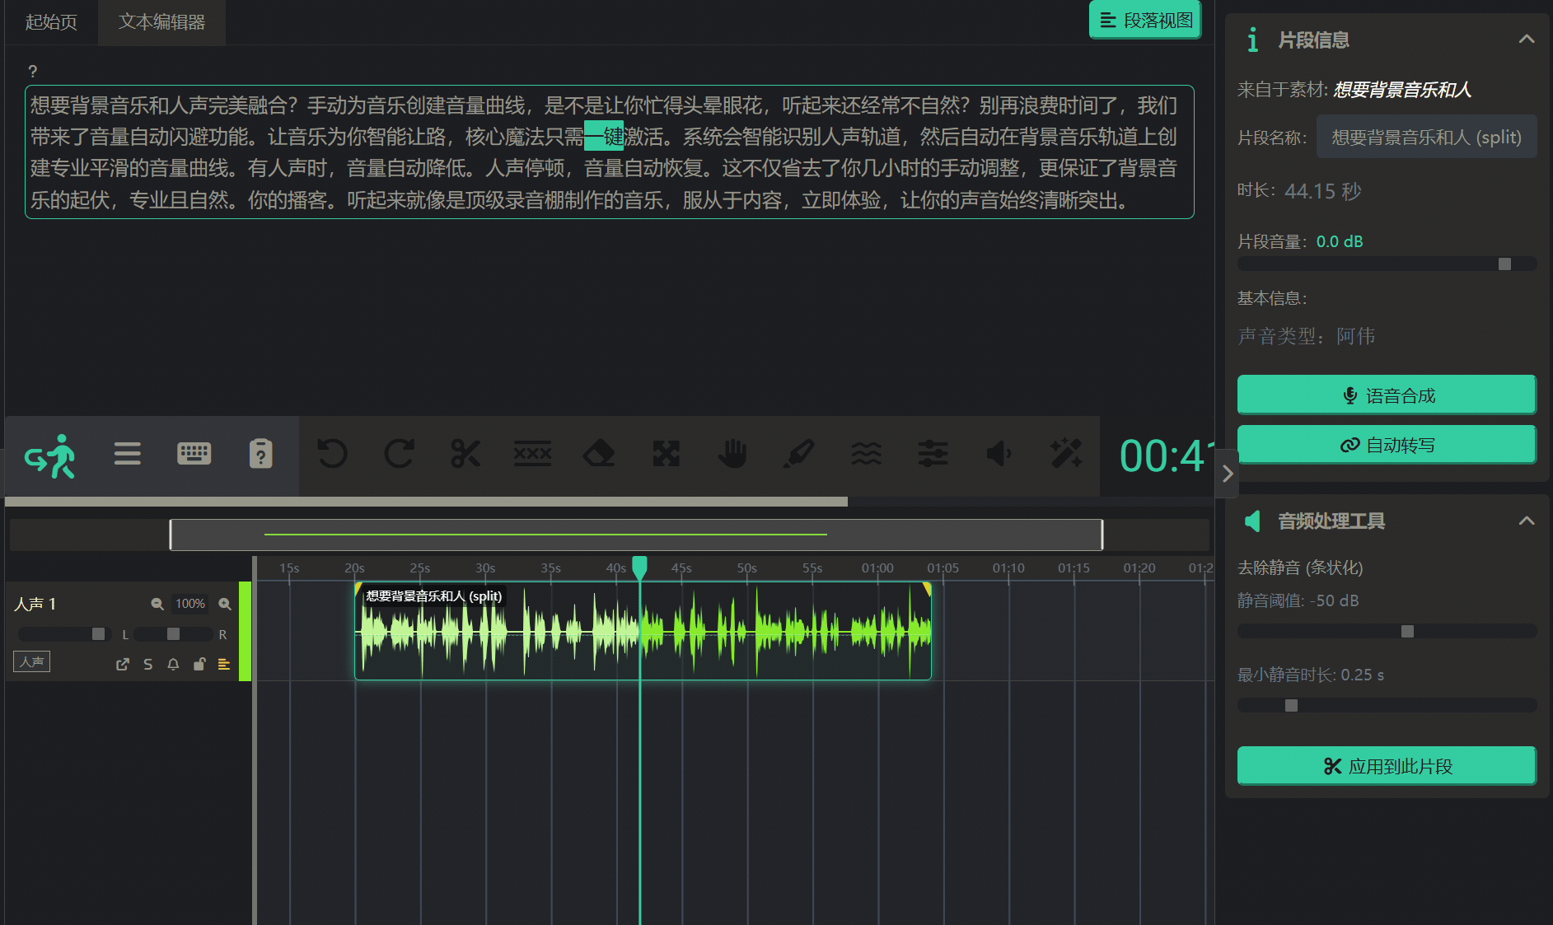Switch to the 起始页 tab
Screen dimensions: 1553x925
pyautogui.click(x=51, y=22)
